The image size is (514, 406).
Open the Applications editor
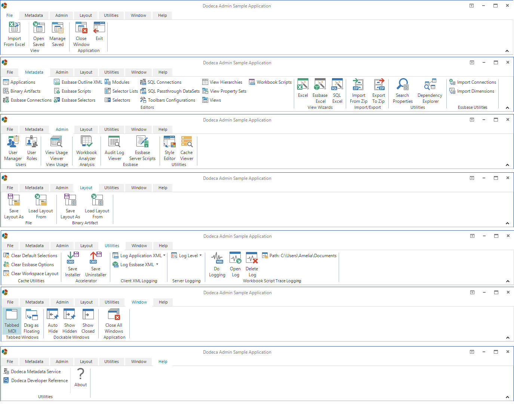[19, 82]
